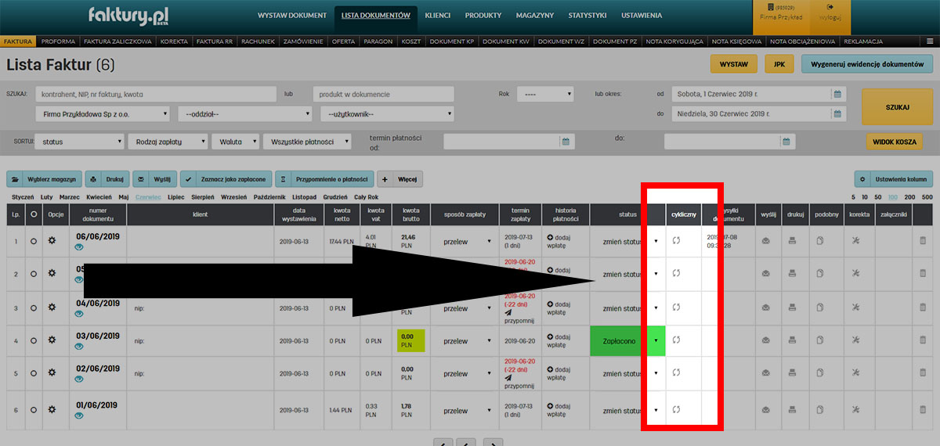Open the Rok year dropdown
The height and width of the screenshot is (446, 940).
[545, 94]
